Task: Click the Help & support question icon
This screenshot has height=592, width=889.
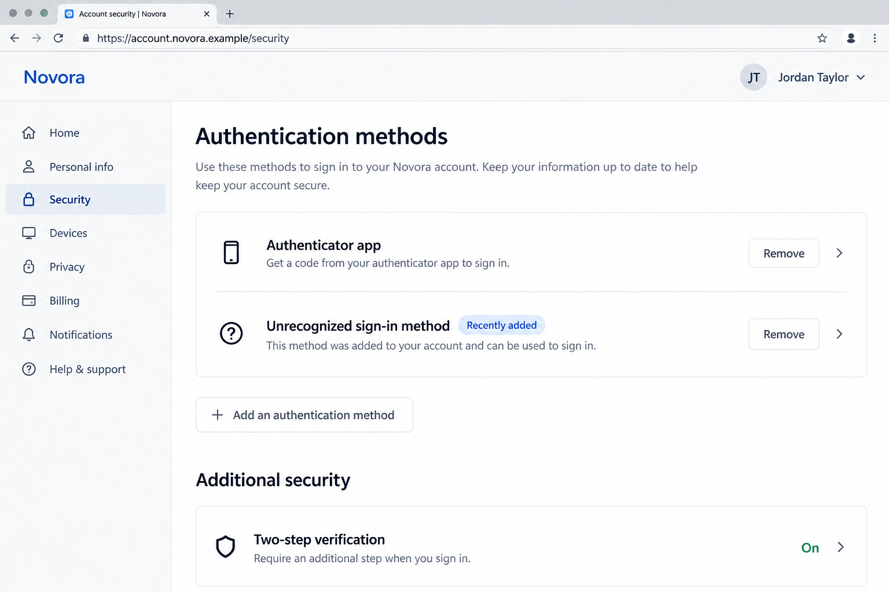Action: (x=29, y=369)
